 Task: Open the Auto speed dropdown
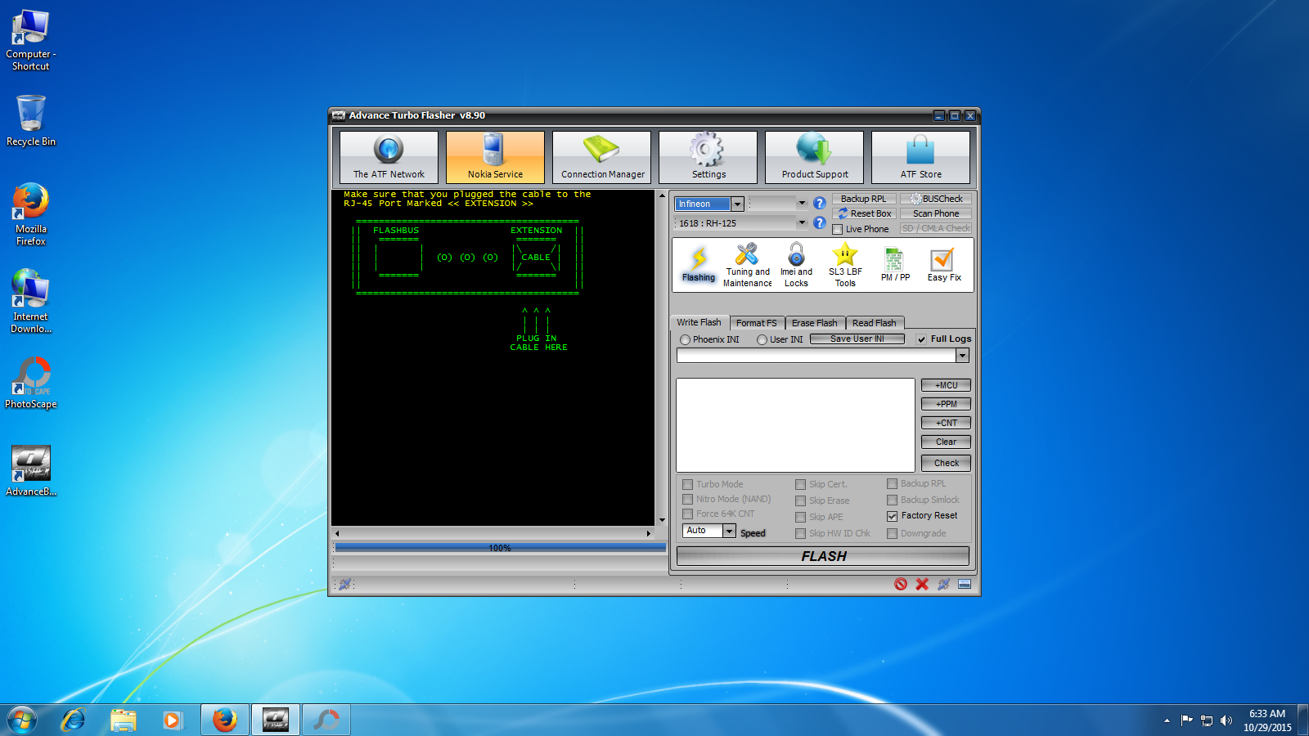pyautogui.click(x=729, y=531)
